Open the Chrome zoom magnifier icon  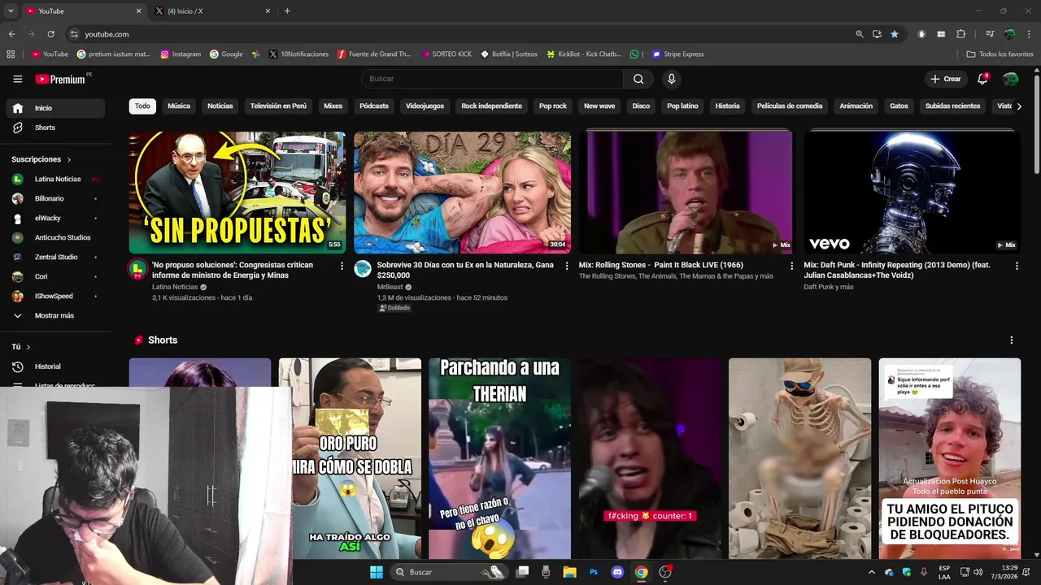860,34
